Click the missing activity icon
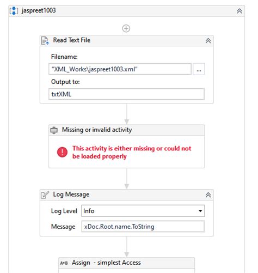 (x=54, y=130)
